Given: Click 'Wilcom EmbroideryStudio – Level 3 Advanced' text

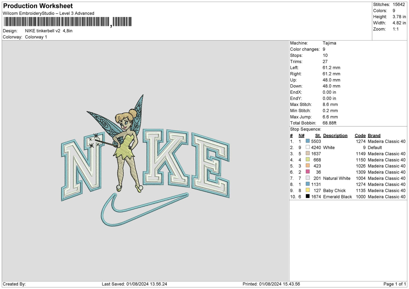Looking at the screenshot, I should click(48, 13).
